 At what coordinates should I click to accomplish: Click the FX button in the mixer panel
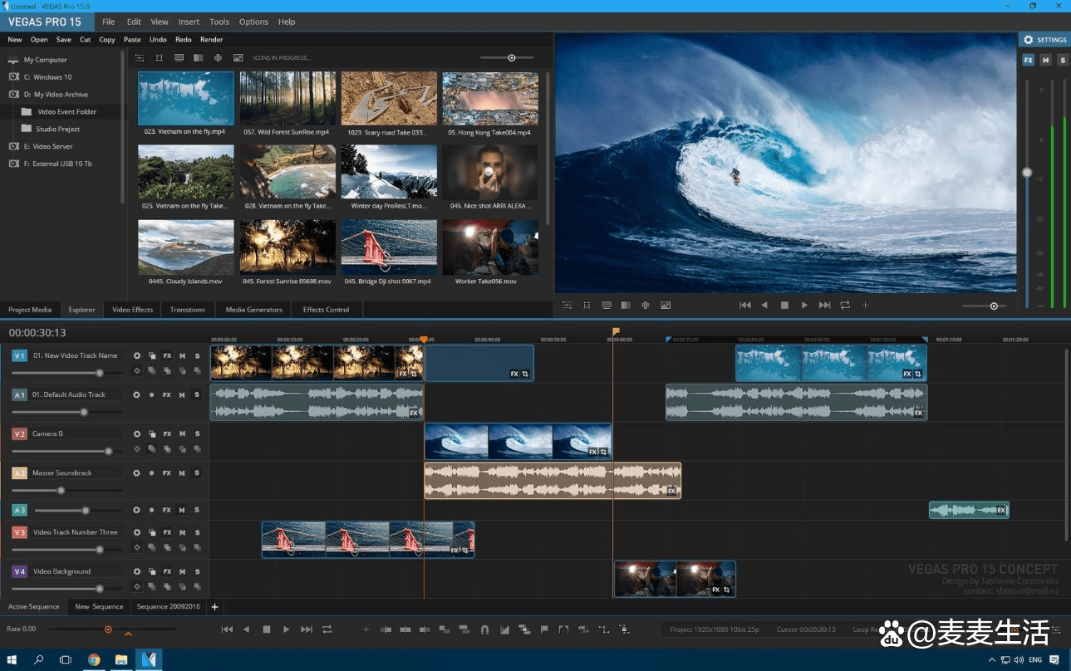click(1028, 60)
